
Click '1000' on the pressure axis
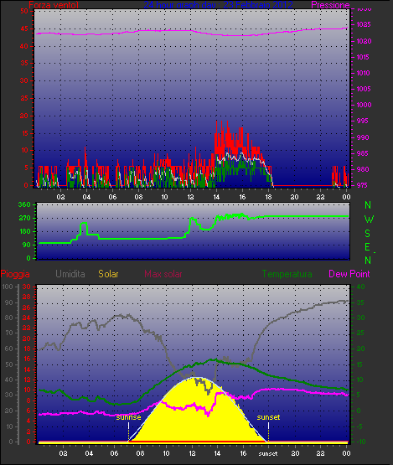(x=364, y=105)
